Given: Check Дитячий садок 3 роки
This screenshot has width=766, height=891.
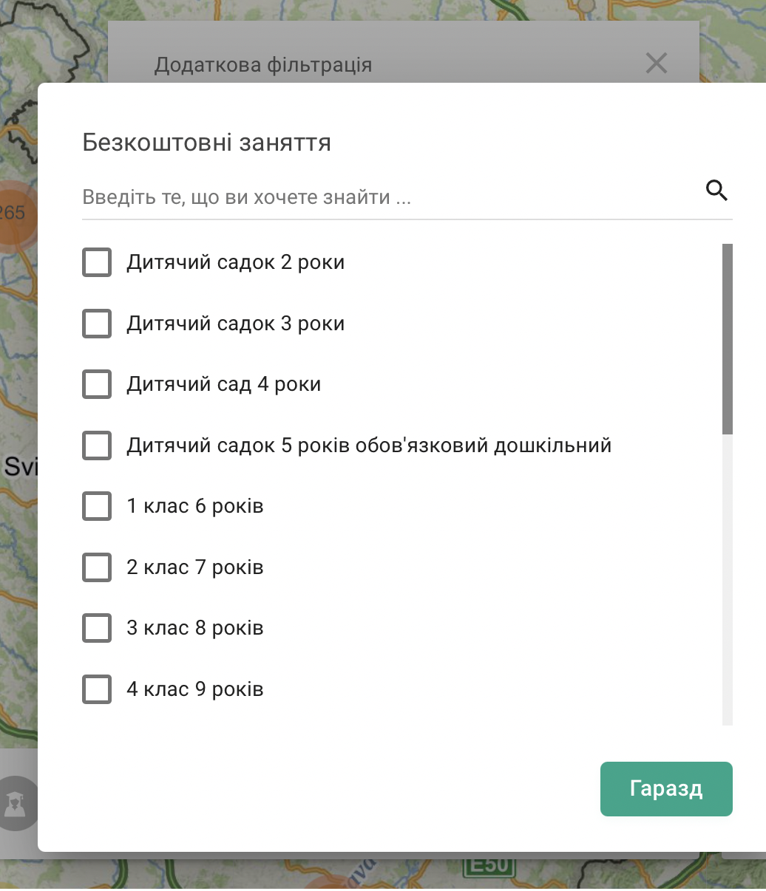Looking at the screenshot, I should [97, 324].
